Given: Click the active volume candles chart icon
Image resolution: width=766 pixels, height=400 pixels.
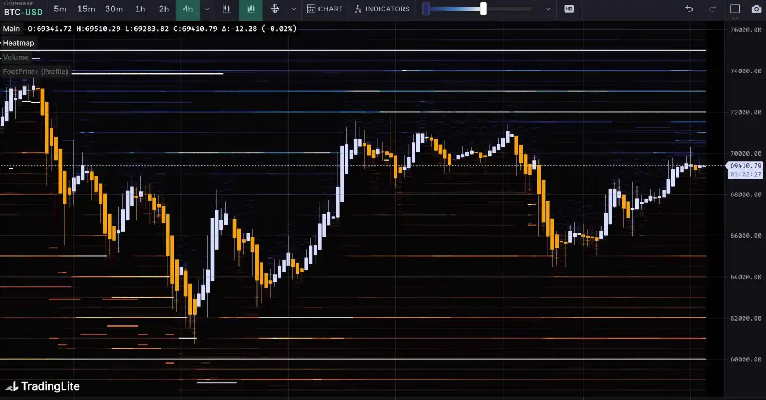Looking at the screenshot, I should point(250,9).
